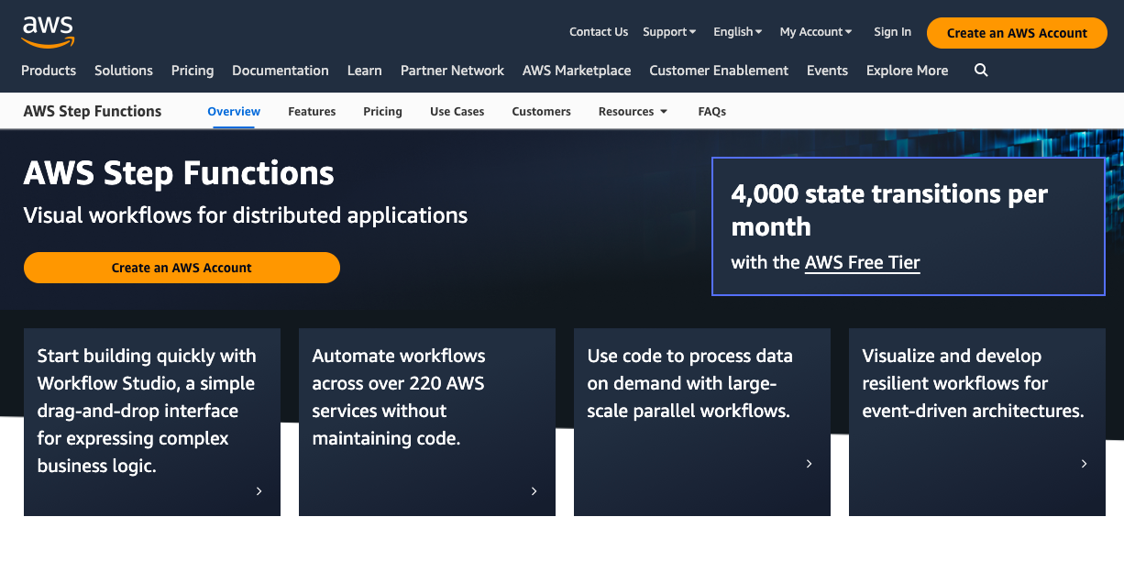The image size is (1124, 561).
Task: Click the AWS Step Functions subnav title
Action: click(x=93, y=112)
